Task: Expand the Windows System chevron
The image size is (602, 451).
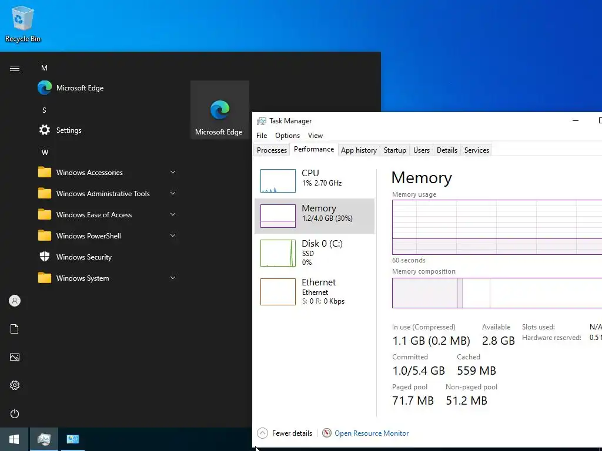Action: coord(173,278)
